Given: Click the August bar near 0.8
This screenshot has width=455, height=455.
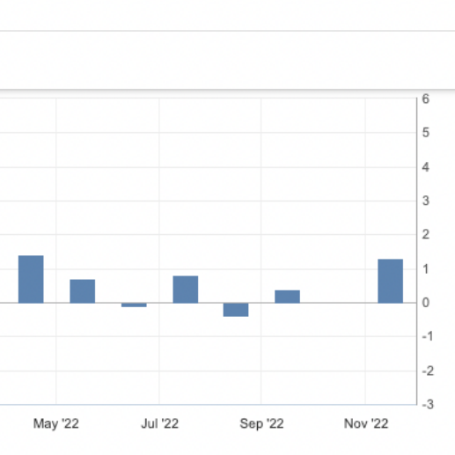Looking at the screenshot, I should 186,290.
